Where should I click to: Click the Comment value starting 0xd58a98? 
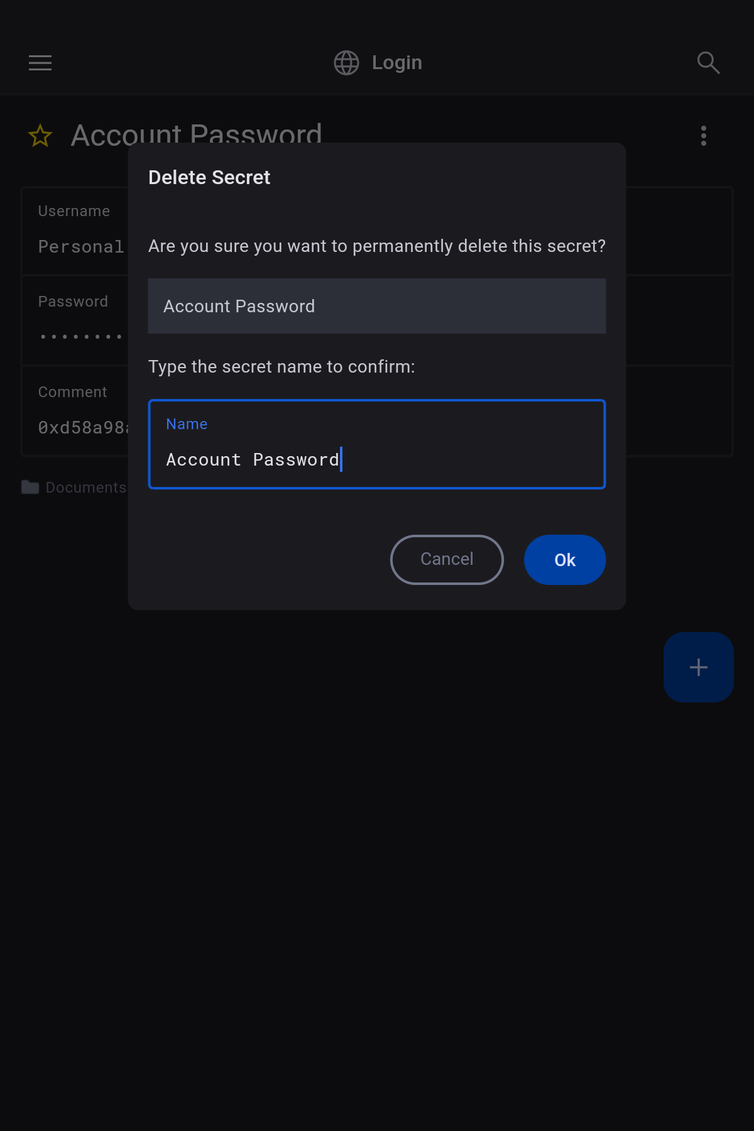[83, 428]
